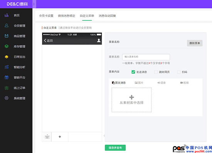Uncheck the 发送消息 checkbox
Screen dimensions: 212x153
tap(133, 72)
